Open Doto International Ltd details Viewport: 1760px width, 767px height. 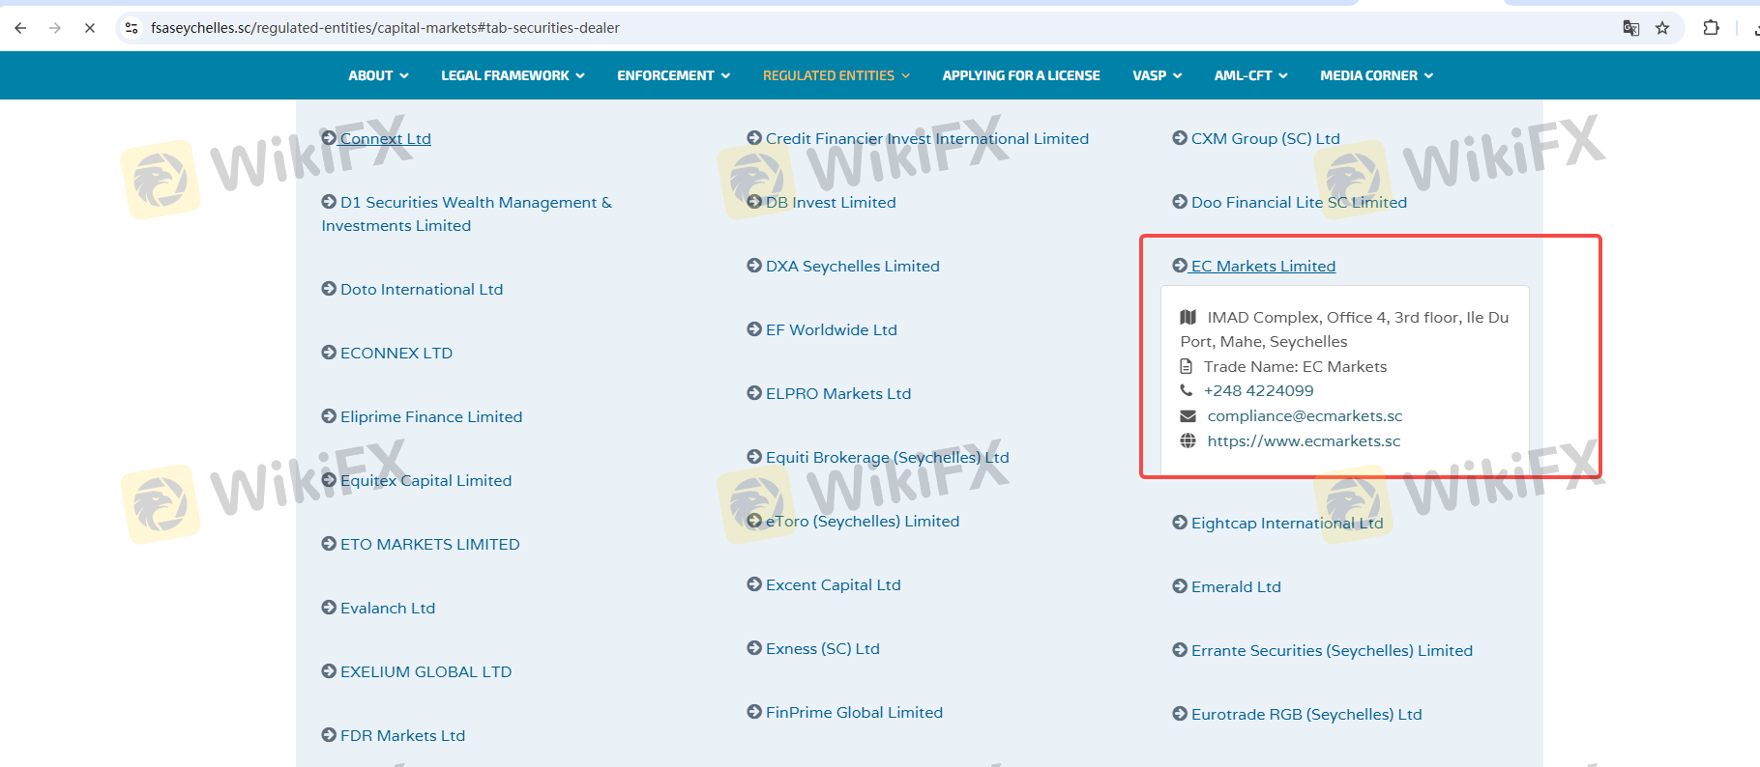coord(412,289)
